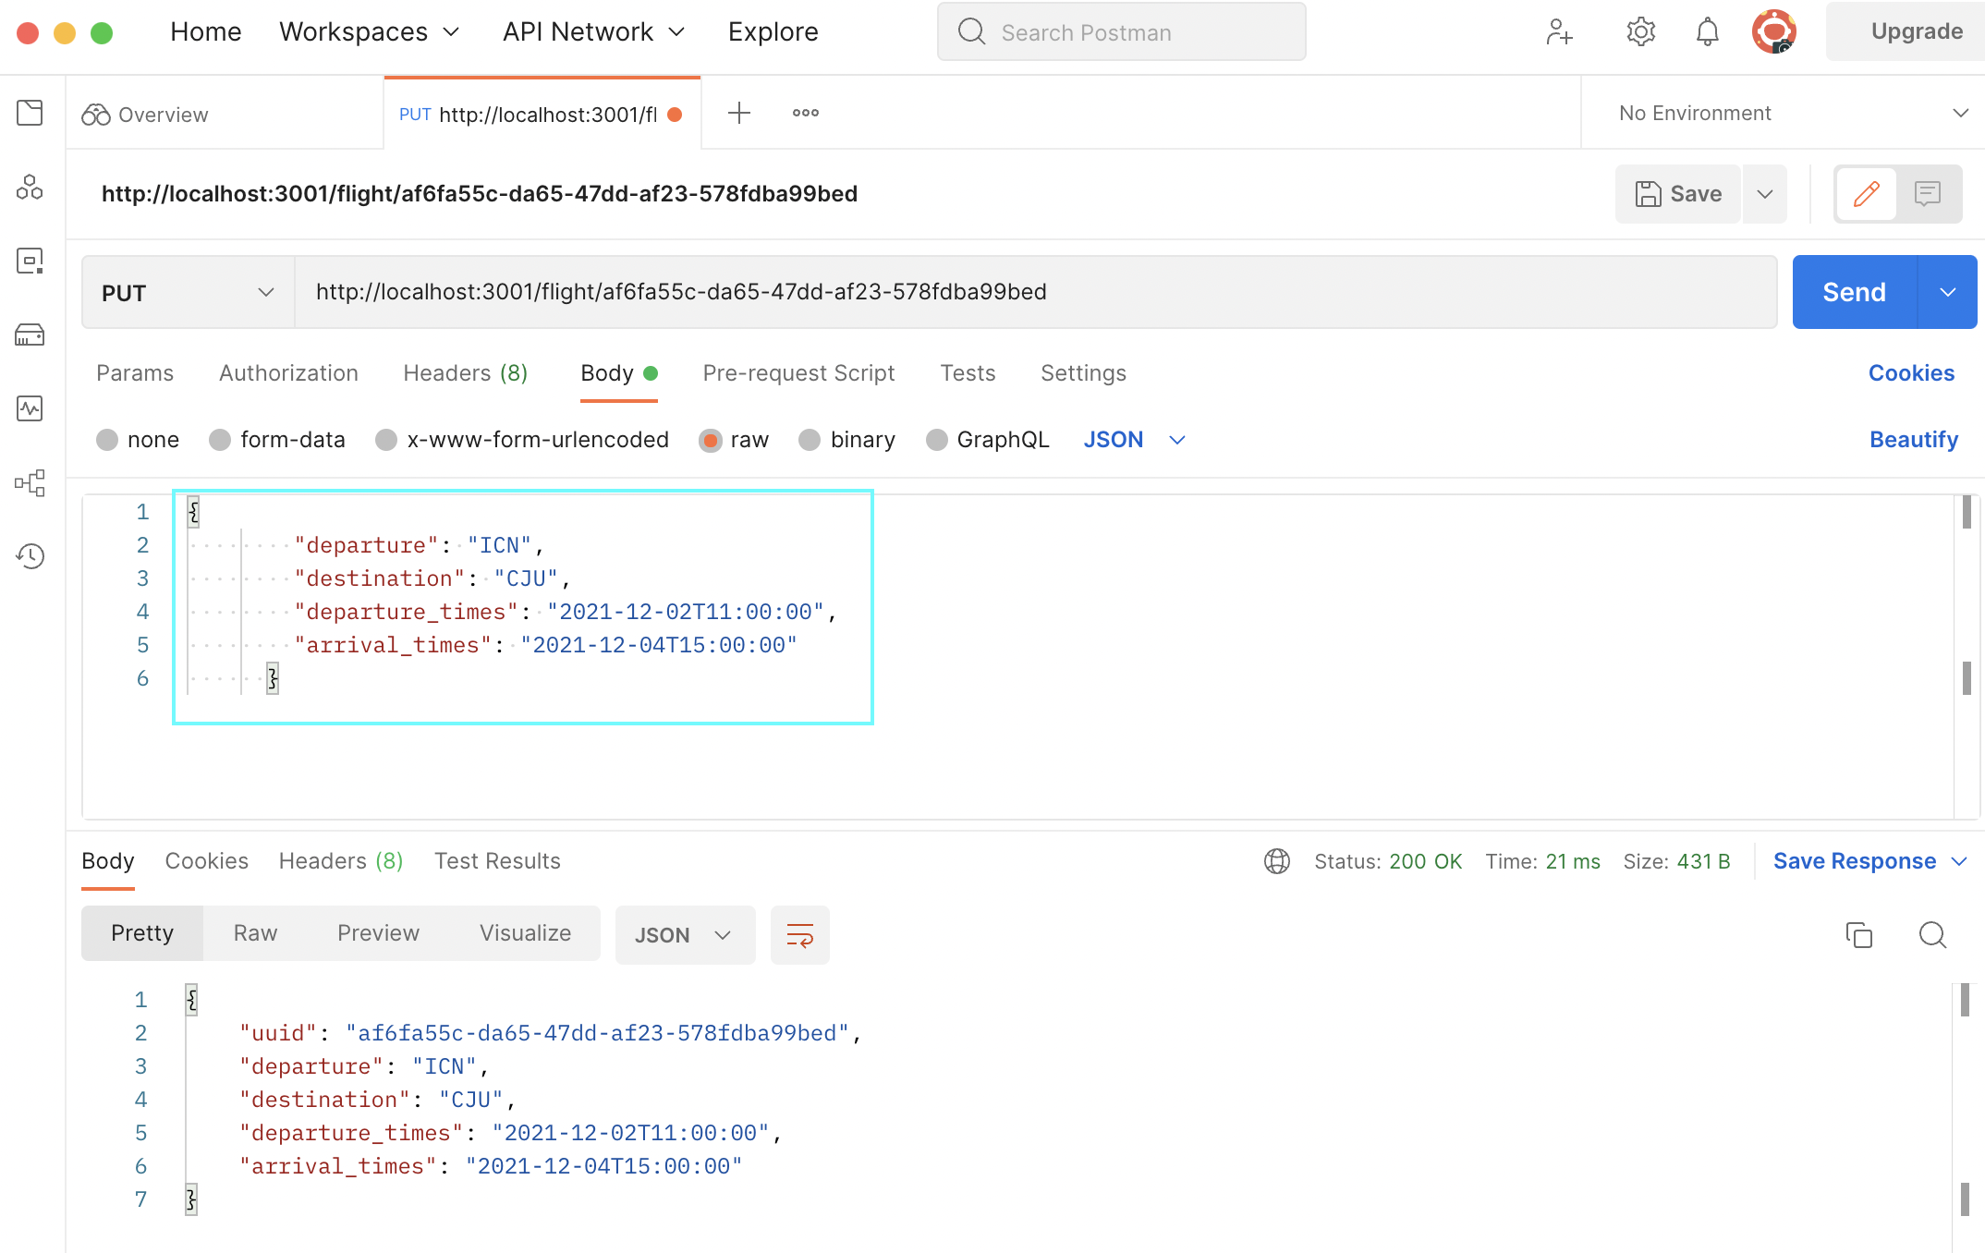Open the response JSON format dropdown
This screenshot has width=1985, height=1253.
pyautogui.click(x=684, y=935)
